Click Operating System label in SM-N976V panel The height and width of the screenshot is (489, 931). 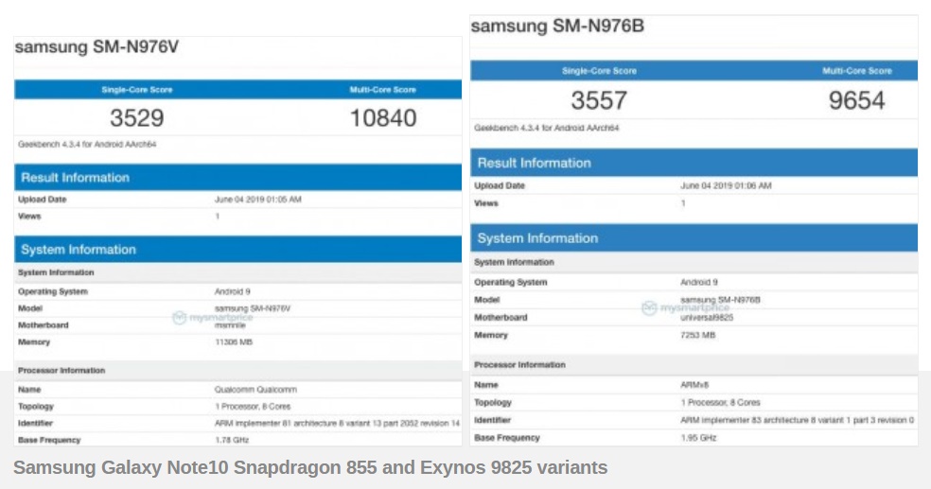[53, 291]
